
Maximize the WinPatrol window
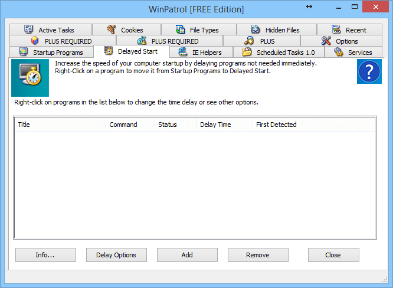(355, 6)
